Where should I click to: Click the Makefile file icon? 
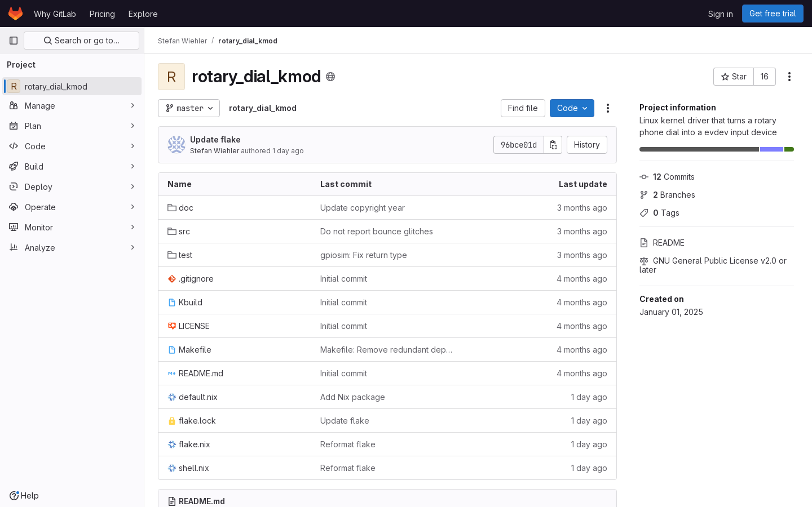point(172,350)
